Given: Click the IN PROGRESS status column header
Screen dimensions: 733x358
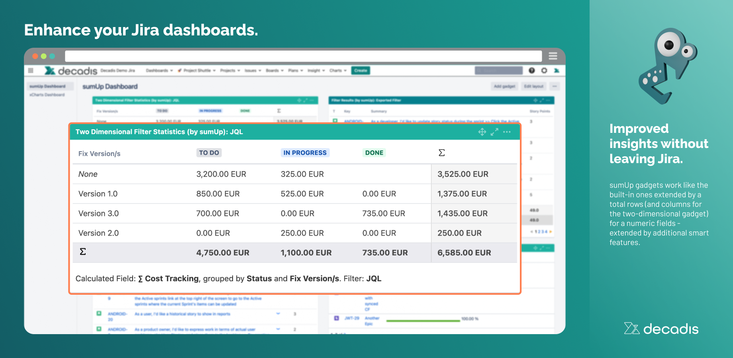Looking at the screenshot, I should [305, 153].
